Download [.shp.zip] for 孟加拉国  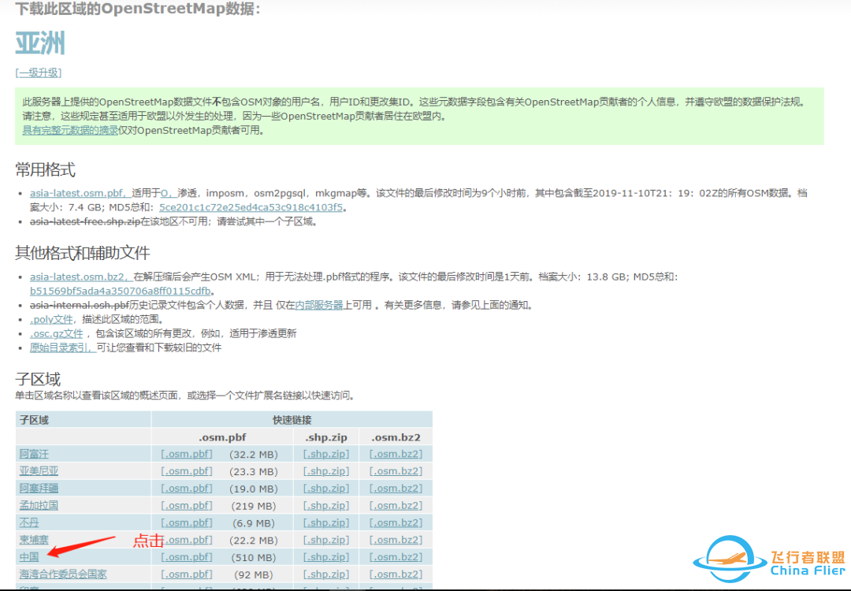point(326,505)
